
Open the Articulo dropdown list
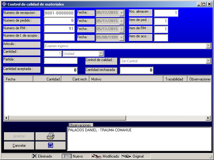point(208,46)
